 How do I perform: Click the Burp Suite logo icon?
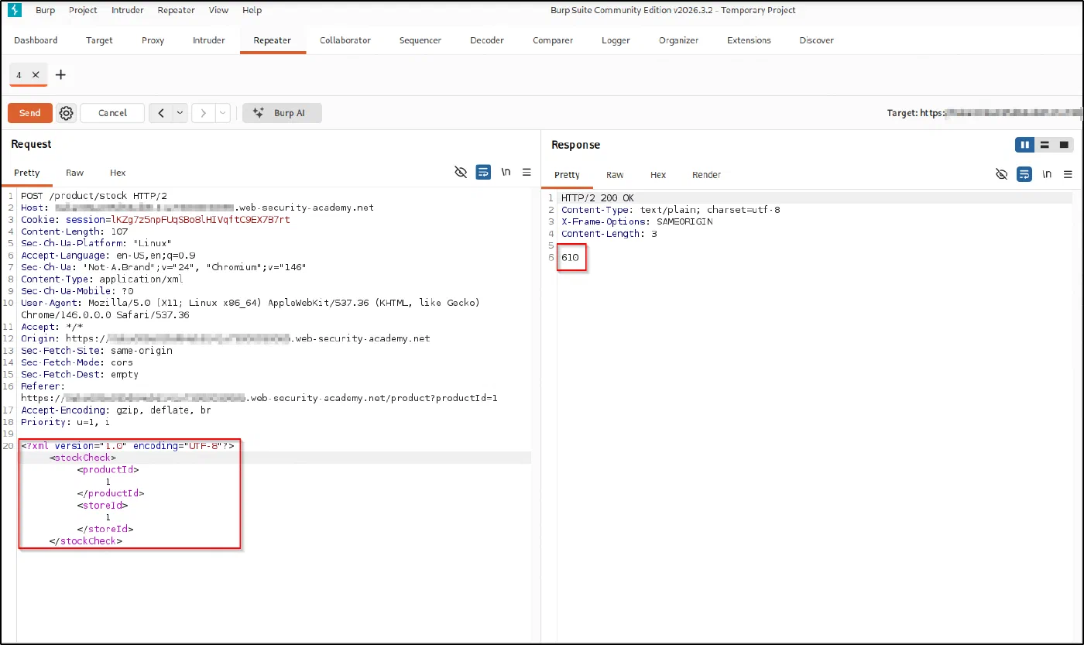[14, 10]
